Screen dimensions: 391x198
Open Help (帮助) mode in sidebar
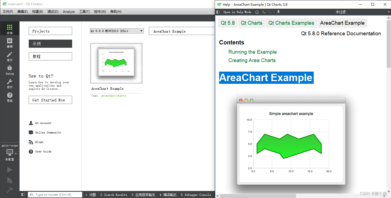pyautogui.click(x=9, y=97)
